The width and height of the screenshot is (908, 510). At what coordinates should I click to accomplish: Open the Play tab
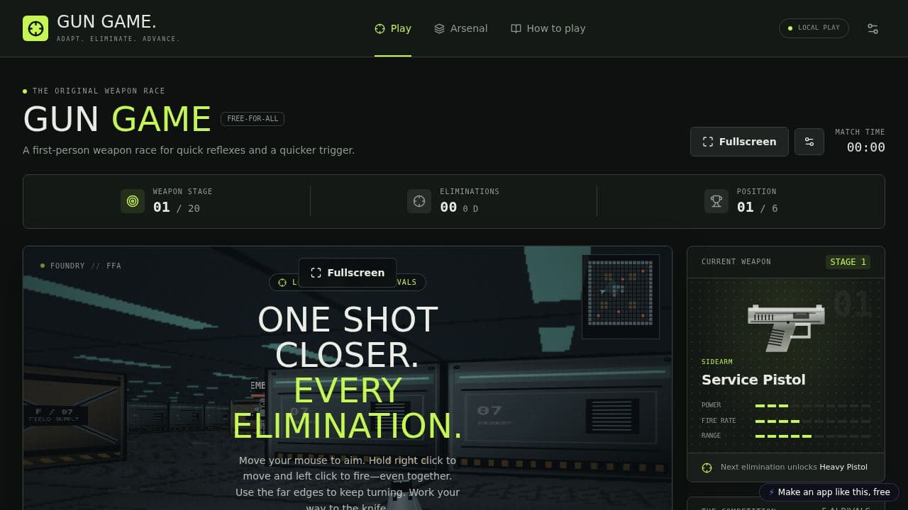pos(393,28)
